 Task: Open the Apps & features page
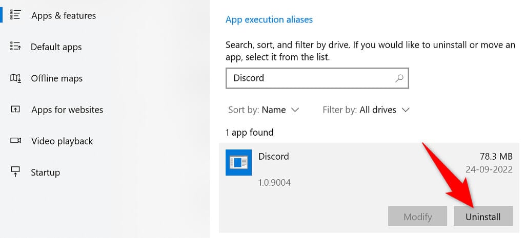click(64, 15)
